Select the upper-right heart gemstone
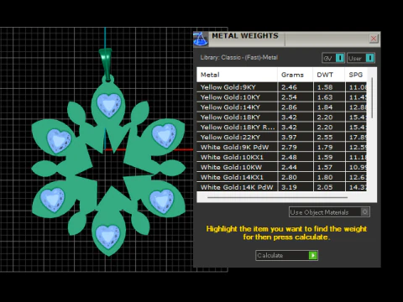403x302 pixels. (165, 136)
